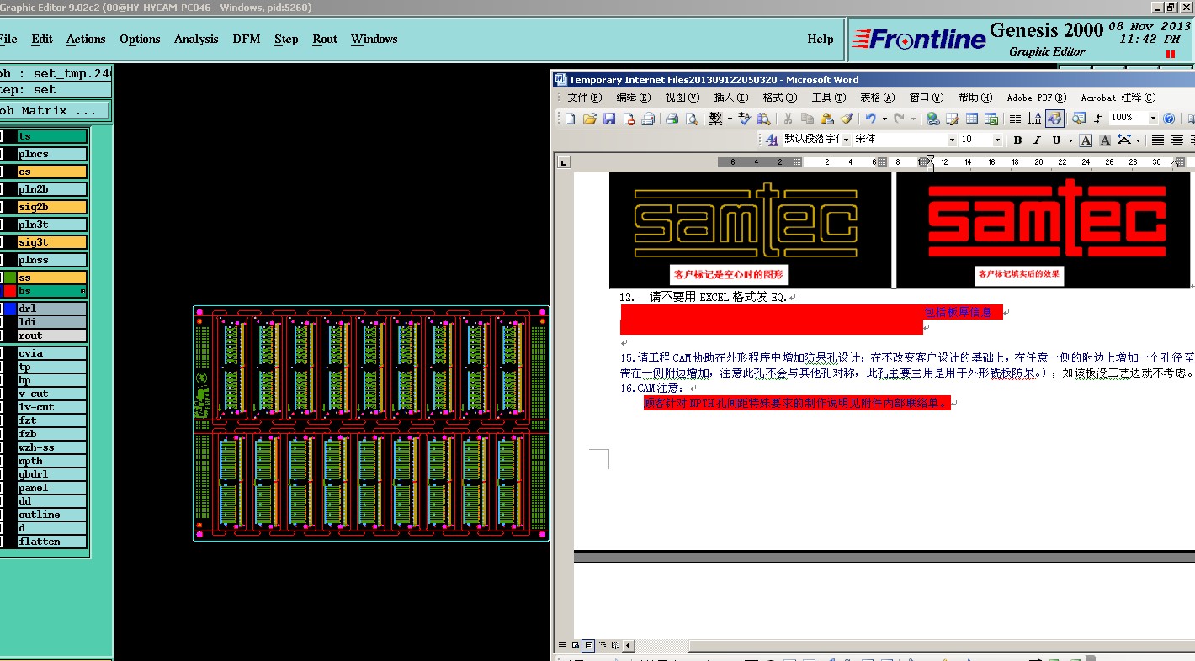Click the Open folder icon in Word toolbar
Viewport: 1195px width, 661px height.
coord(590,119)
